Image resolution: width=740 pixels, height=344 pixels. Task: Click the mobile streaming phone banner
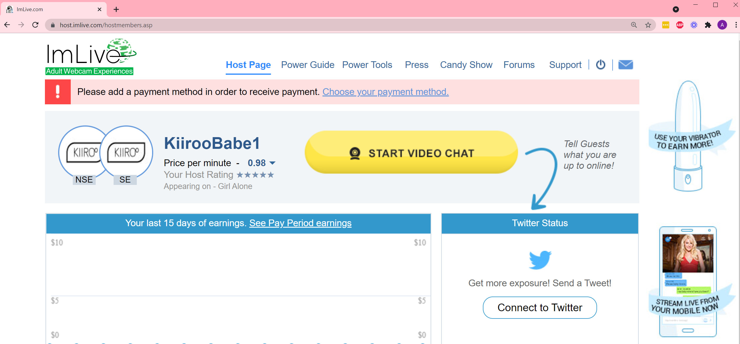(x=688, y=281)
